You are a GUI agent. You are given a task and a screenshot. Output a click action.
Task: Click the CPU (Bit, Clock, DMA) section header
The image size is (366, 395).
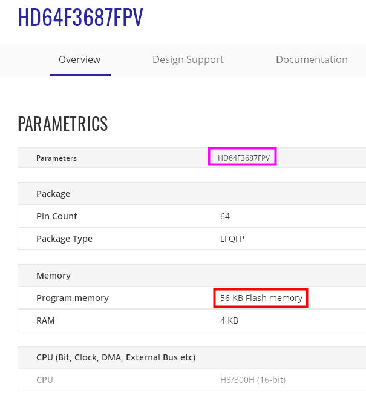point(116,357)
